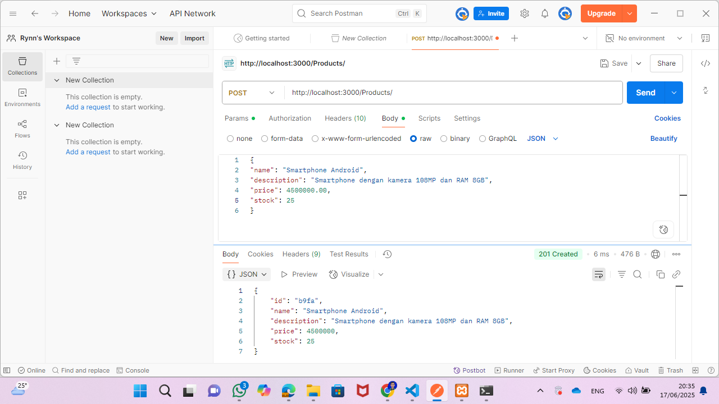Image resolution: width=719 pixels, height=404 pixels.
Task: Expand the JSON body format dropdown
Action: (x=543, y=139)
